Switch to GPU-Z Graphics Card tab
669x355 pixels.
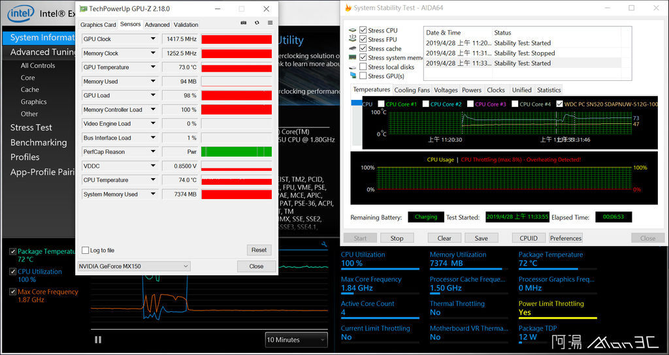pyautogui.click(x=98, y=25)
